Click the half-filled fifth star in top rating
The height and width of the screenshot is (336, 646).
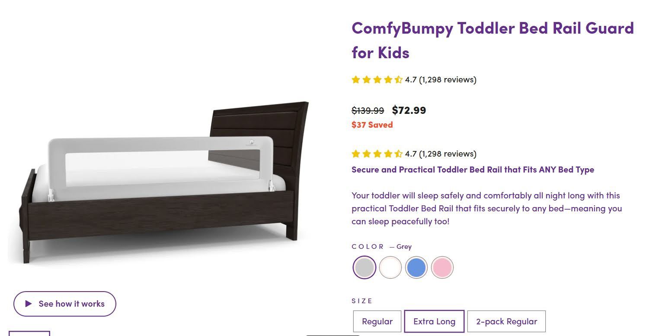(398, 79)
